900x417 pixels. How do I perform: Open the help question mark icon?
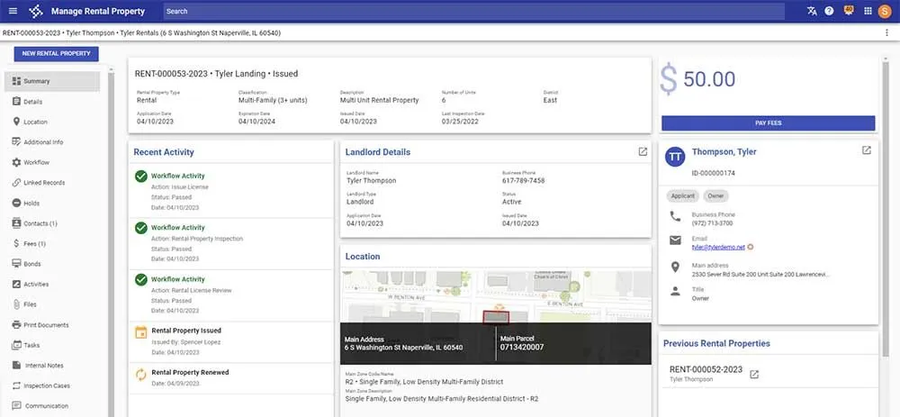pyautogui.click(x=829, y=12)
